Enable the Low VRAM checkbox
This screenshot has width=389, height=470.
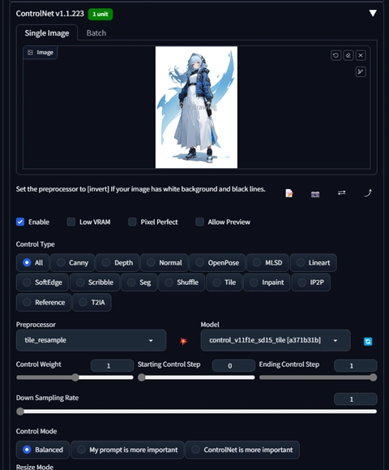[71, 222]
